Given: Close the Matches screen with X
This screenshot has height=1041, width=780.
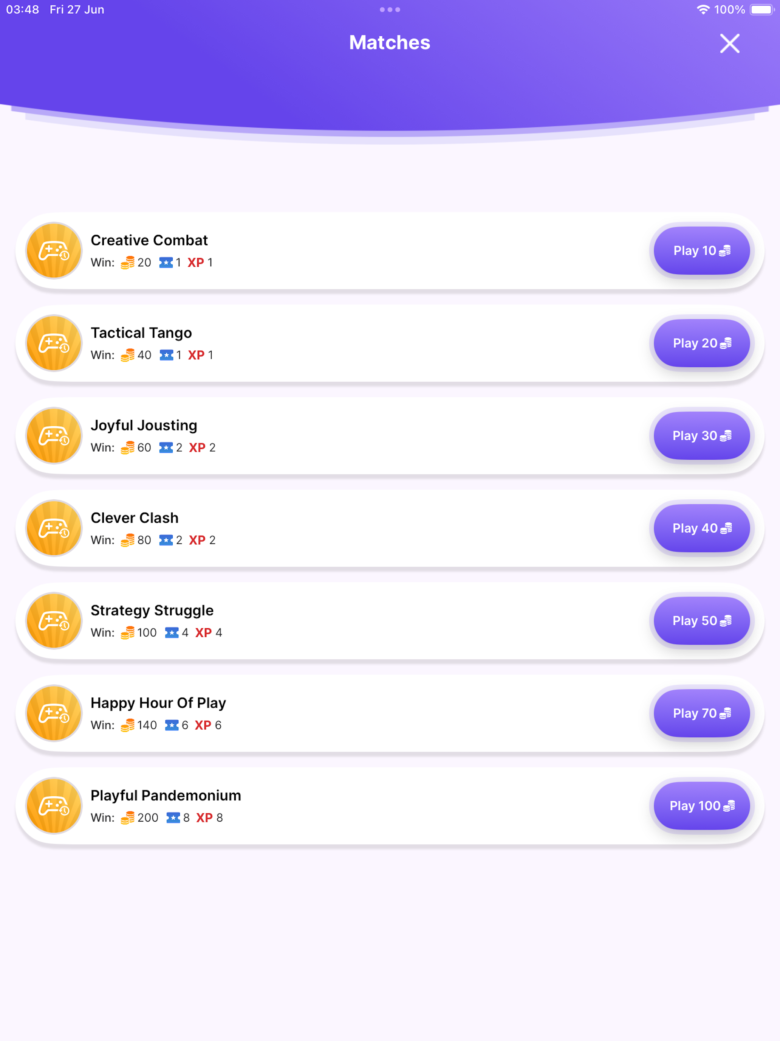Looking at the screenshot, I should point(730,43).
